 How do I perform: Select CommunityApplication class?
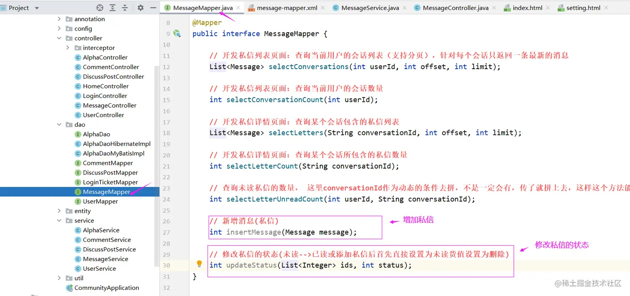point(107,288)
